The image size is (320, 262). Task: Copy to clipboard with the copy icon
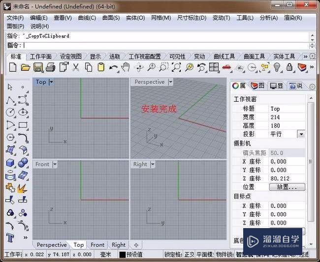88,67
